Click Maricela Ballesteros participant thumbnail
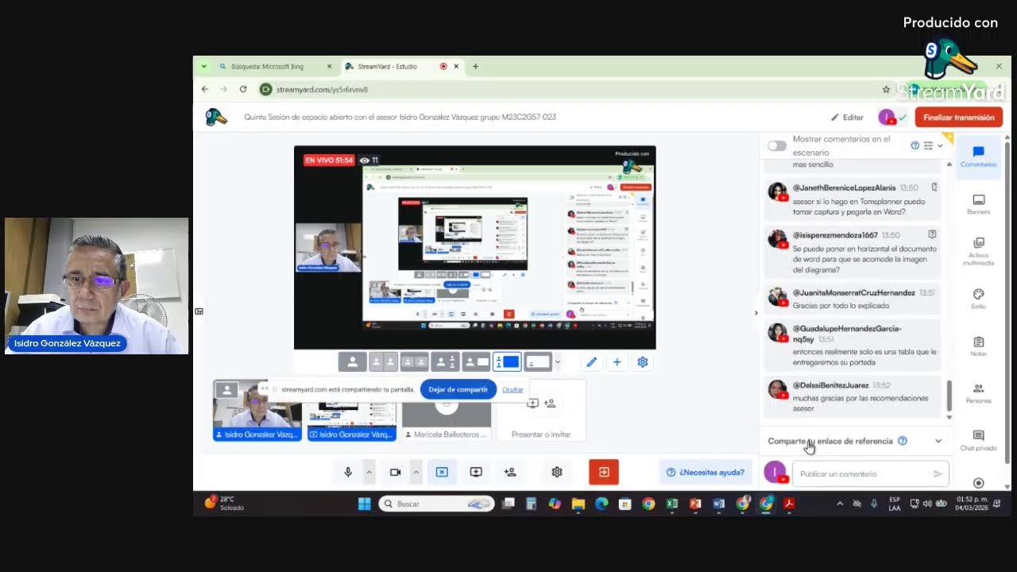This screenshot has width=1017, height=572. [447, 411]
